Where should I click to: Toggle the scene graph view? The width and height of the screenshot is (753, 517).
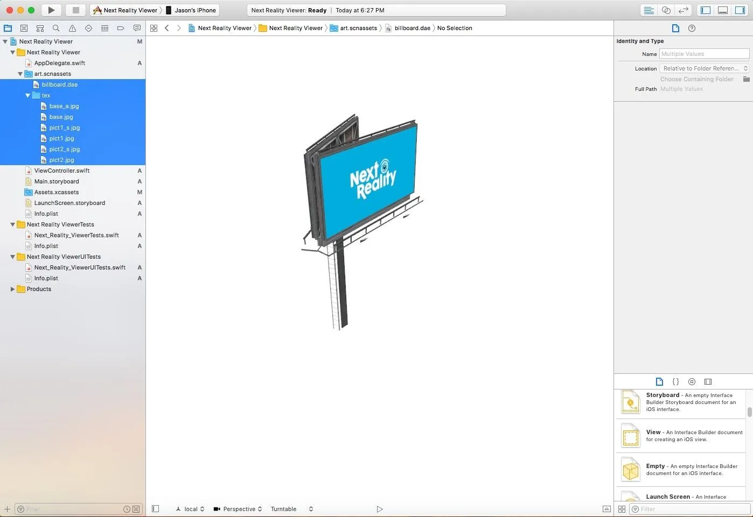pyautogui.click(x=156, y=509)
